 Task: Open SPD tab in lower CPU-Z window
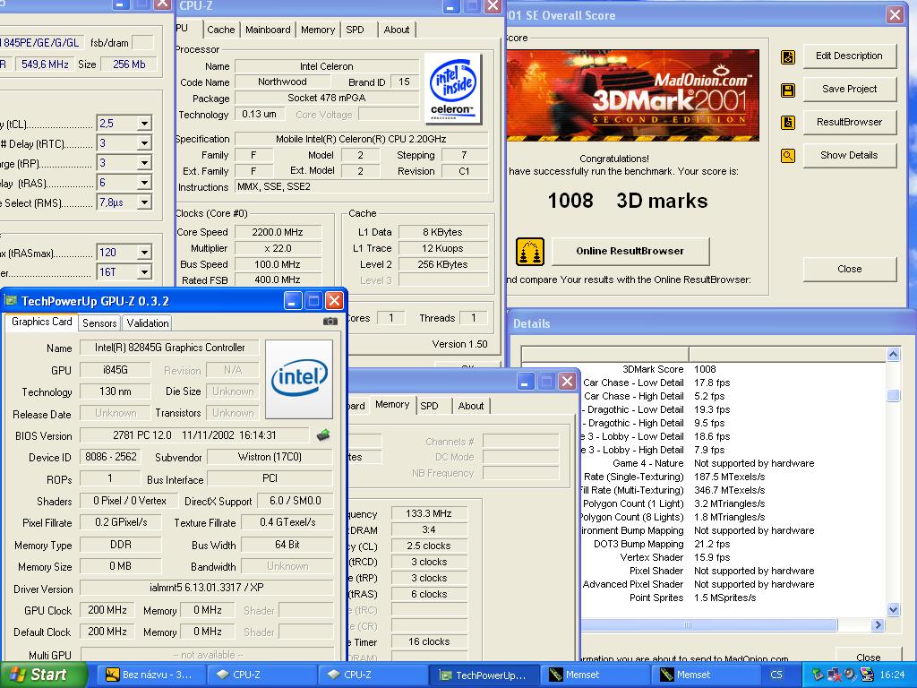(x=429, y=406)
